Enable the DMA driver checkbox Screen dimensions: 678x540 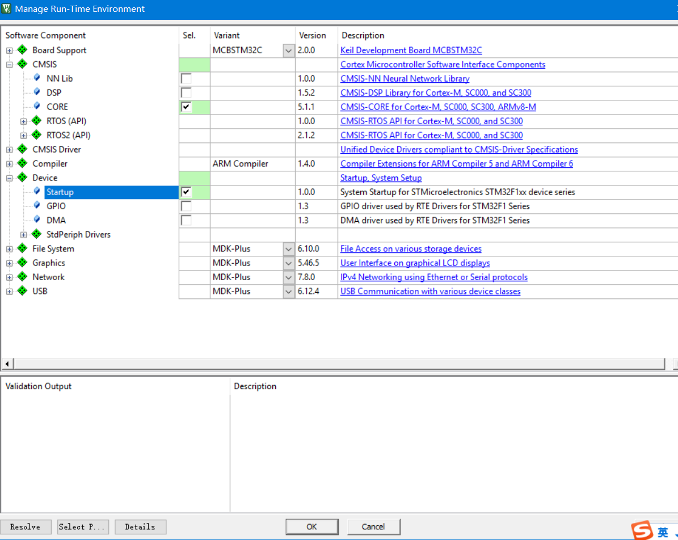(x=186, y=221)
